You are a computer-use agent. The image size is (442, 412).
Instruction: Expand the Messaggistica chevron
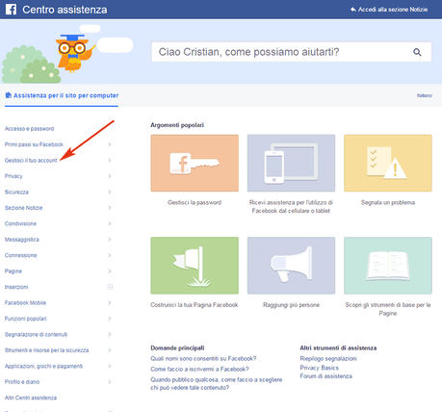(110, 240)
